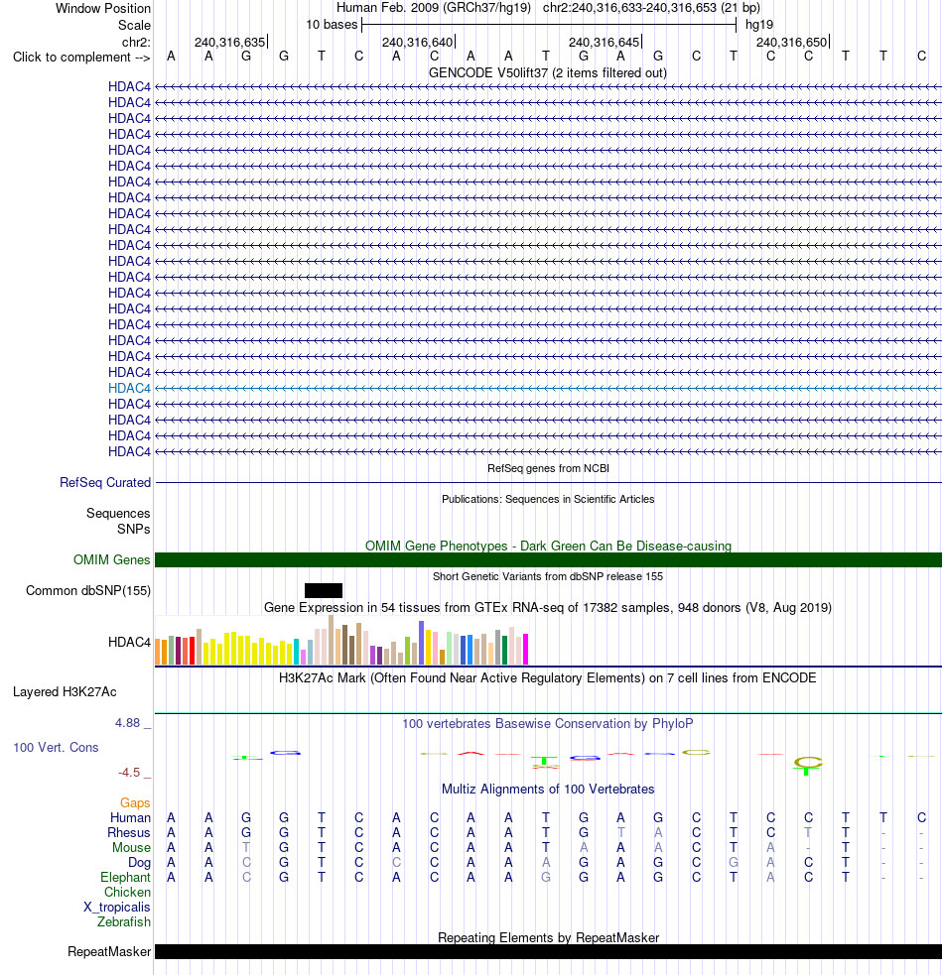Image resolution: width=943 pixels, height=975 pixels.
Task: Open the H3K27Ac Mark track title
Action: point(548,677)
